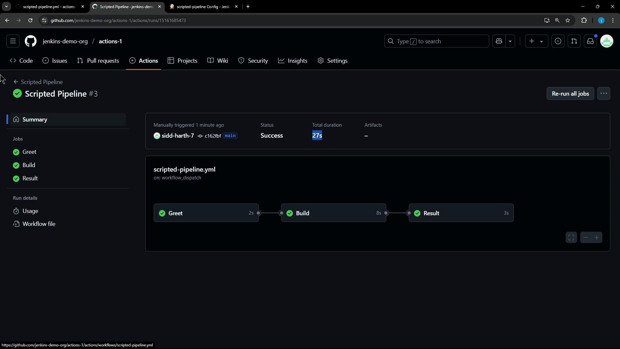Viewport: 620px width, 349px height.
Task: Go back in the browser
Action: click(7, 20)
